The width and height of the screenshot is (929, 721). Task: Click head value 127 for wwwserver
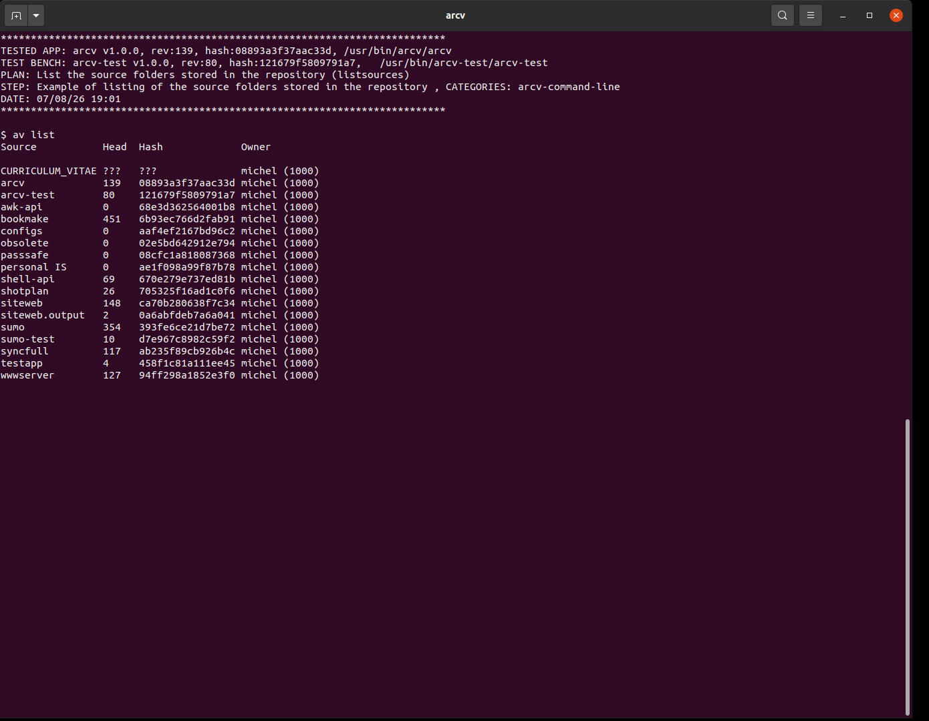112,375
